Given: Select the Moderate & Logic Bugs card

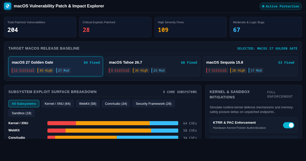Looking at the screenshot, I should pyautogui.click(x=266, y=27).
